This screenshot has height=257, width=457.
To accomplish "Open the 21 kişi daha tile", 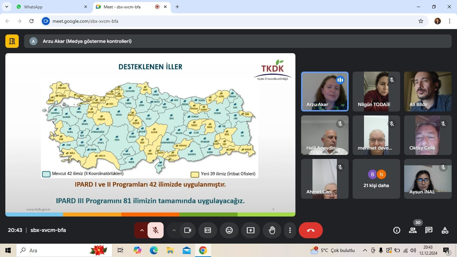I will (x=376, y=179).
